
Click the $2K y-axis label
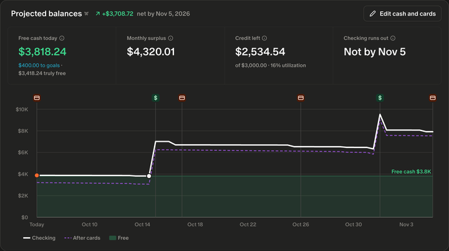[23, 195]
